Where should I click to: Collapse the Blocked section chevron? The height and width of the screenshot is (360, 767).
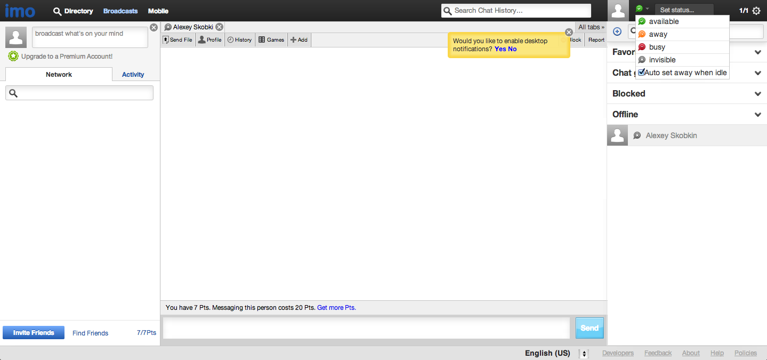758,94
